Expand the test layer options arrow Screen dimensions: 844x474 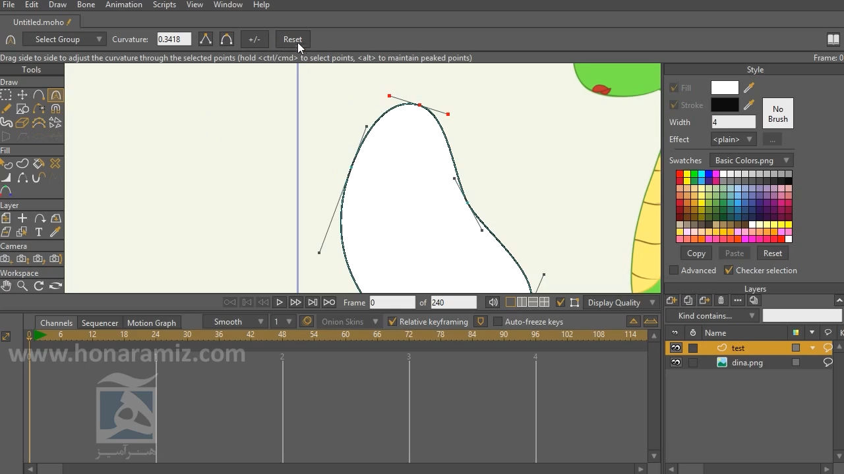coord(812,348)
